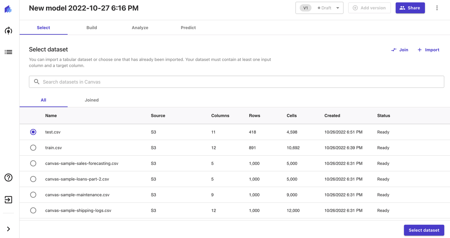Switch to the Build tab
The width and height of the screenshot is (450, 238).
92,27
